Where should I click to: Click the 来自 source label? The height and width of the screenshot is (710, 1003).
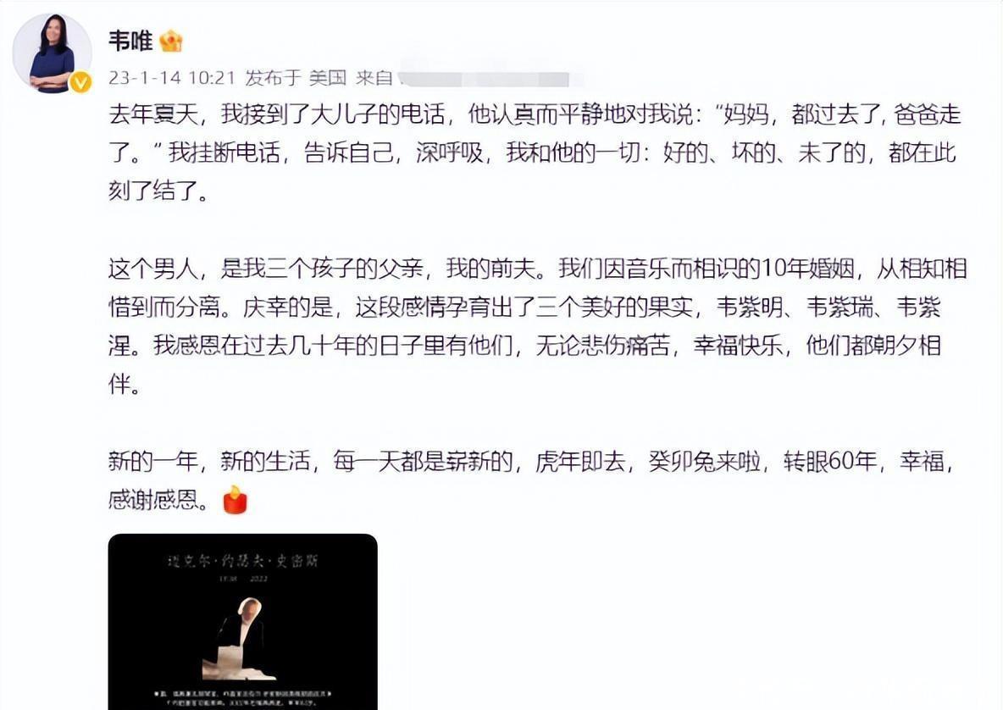tap(374, 78)
